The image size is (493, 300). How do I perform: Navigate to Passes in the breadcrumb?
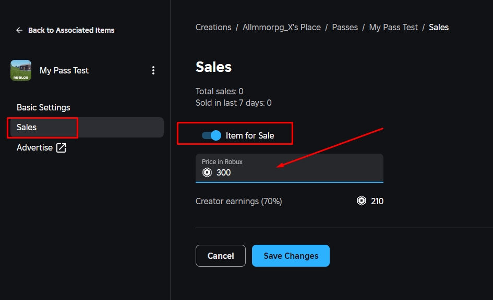point(345,27)
